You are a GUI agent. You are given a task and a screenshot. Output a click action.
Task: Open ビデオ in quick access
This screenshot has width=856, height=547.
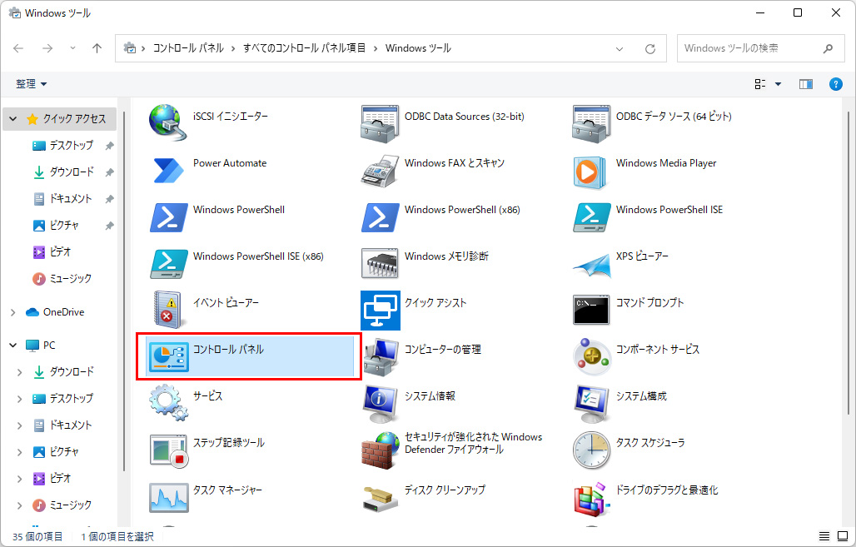point(60,251)
